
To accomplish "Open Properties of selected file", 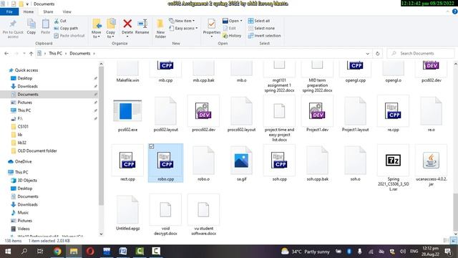I will (212, 28).
